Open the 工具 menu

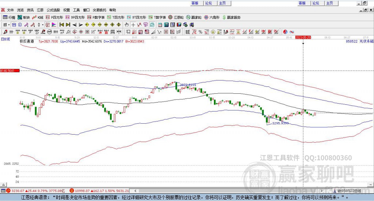click(x=76, y=10)
